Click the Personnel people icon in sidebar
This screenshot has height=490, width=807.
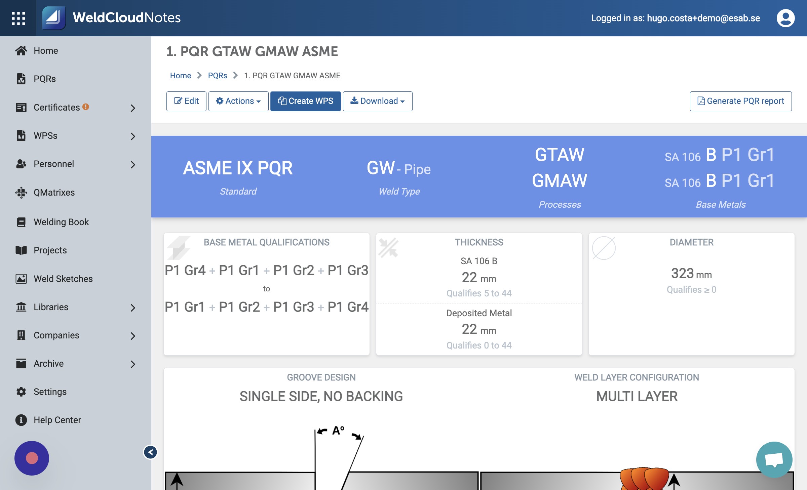coord(21,164)
